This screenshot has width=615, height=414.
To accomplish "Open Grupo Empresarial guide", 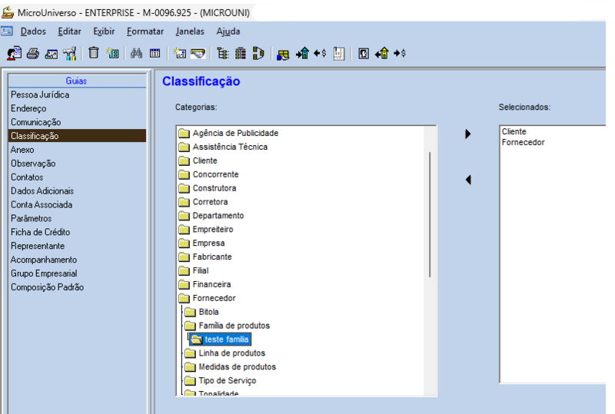I will [x=77, y=273].
